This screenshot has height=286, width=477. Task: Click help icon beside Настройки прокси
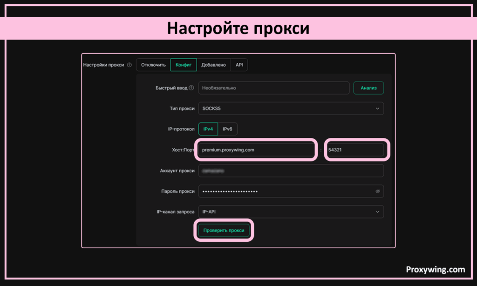click(129, 65)
